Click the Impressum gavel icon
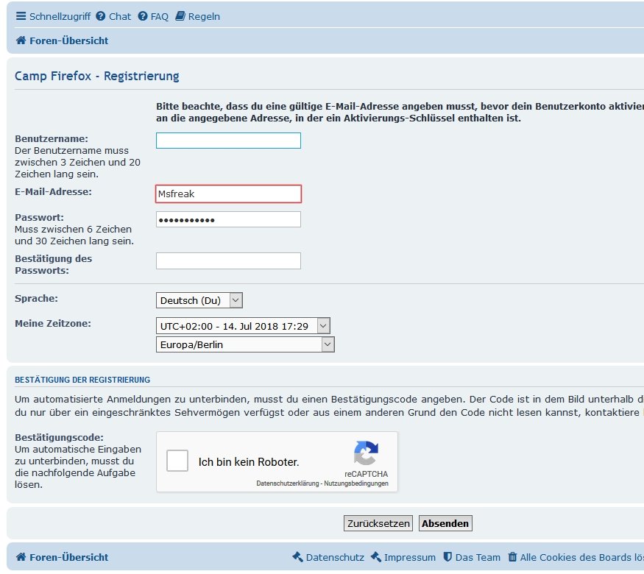644x574 pixels. [x=376, y=557]
